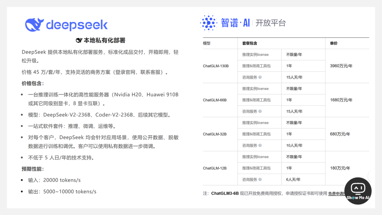Click 15人天/年 in the ChatGLM-66B row
Screen dimensions: 382x215
(x=294, y=111)
